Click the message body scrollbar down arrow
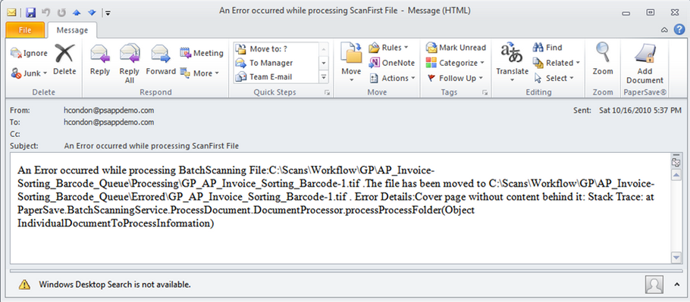The width and height of the screenshot is (690, 302). pyautogui.click(x=676, y=257)
